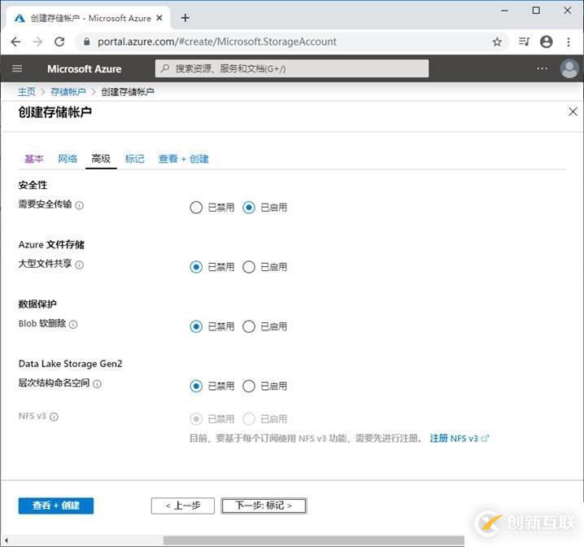Image resolution: width=584 pixels, height=547 pixels.
Task: Go to 存储帐户 breadcrumb
Action: tap(68, 92)
